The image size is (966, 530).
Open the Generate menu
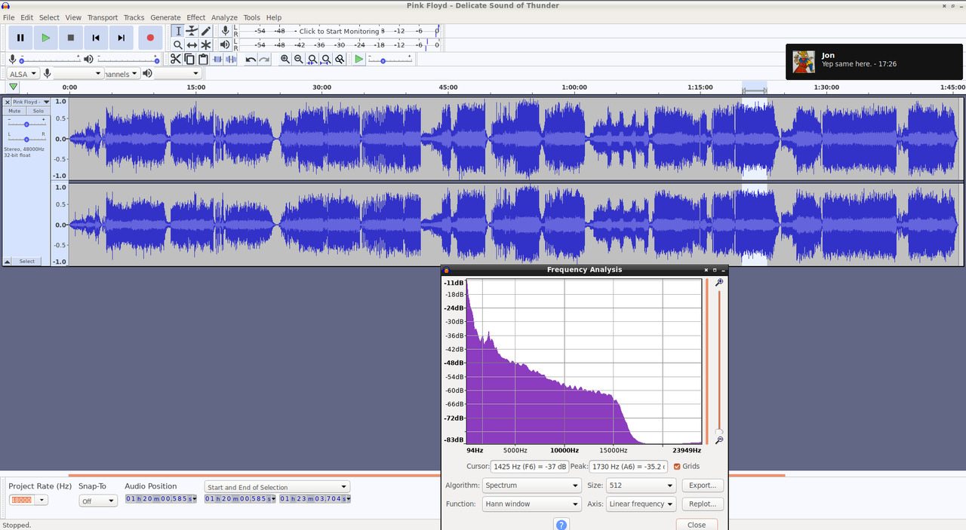(165, 17)
